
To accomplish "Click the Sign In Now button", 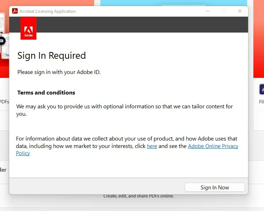I will (215, 187).
